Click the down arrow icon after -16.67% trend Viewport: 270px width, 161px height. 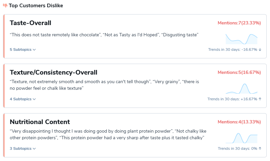(260, 49)
